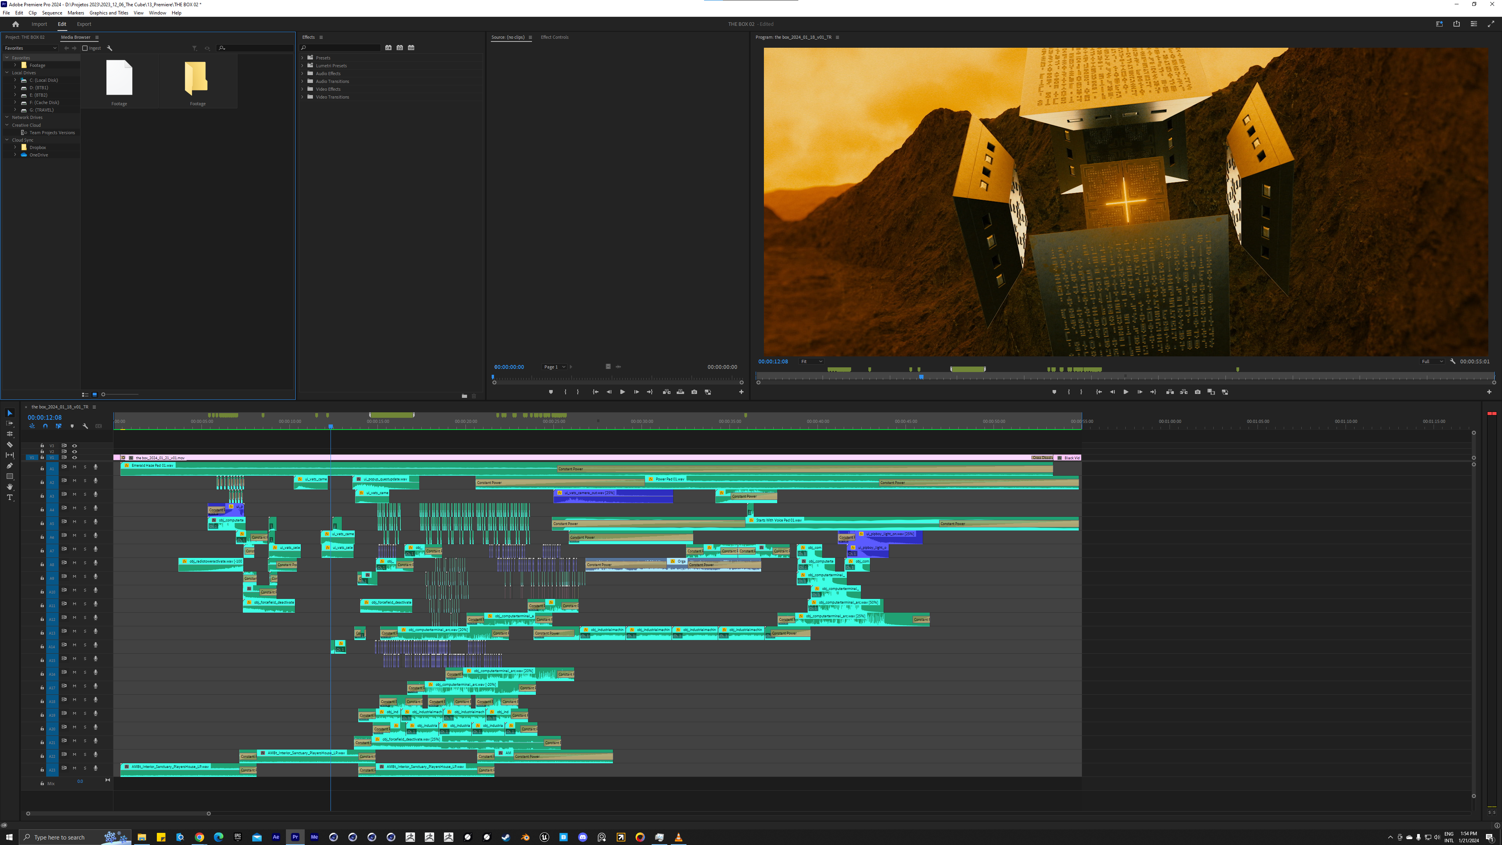Open Full playback resolution dropdown
Image resolution: width=1502 pixels, height=845 pixels.
(1432, 361)
